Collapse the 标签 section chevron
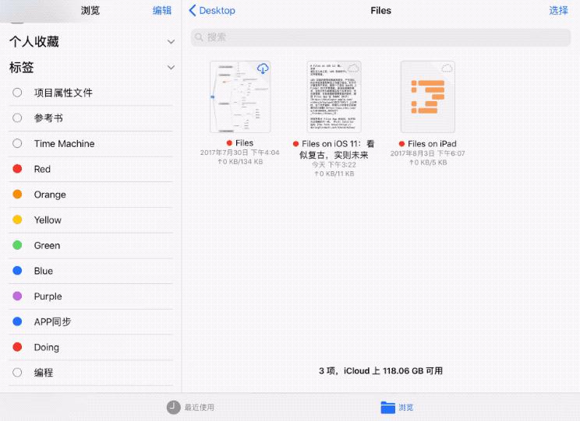Image resolution: width=580 pixels, height=421 pixels. coord(171,67)
